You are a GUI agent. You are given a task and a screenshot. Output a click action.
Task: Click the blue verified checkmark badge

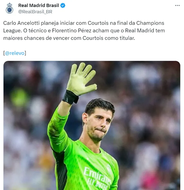tap(63, 6)
